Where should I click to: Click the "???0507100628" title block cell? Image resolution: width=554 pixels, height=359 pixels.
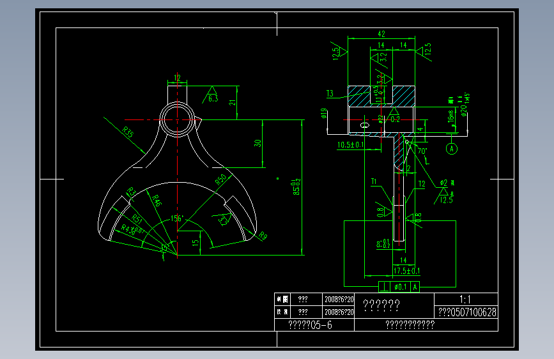coord(466,312)
